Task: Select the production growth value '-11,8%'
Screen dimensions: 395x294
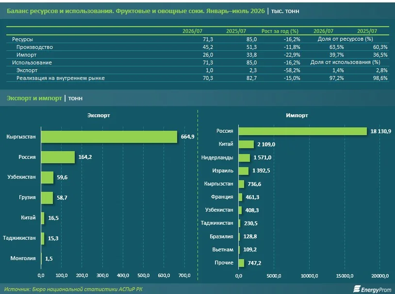Action: [x=292, y=47]
